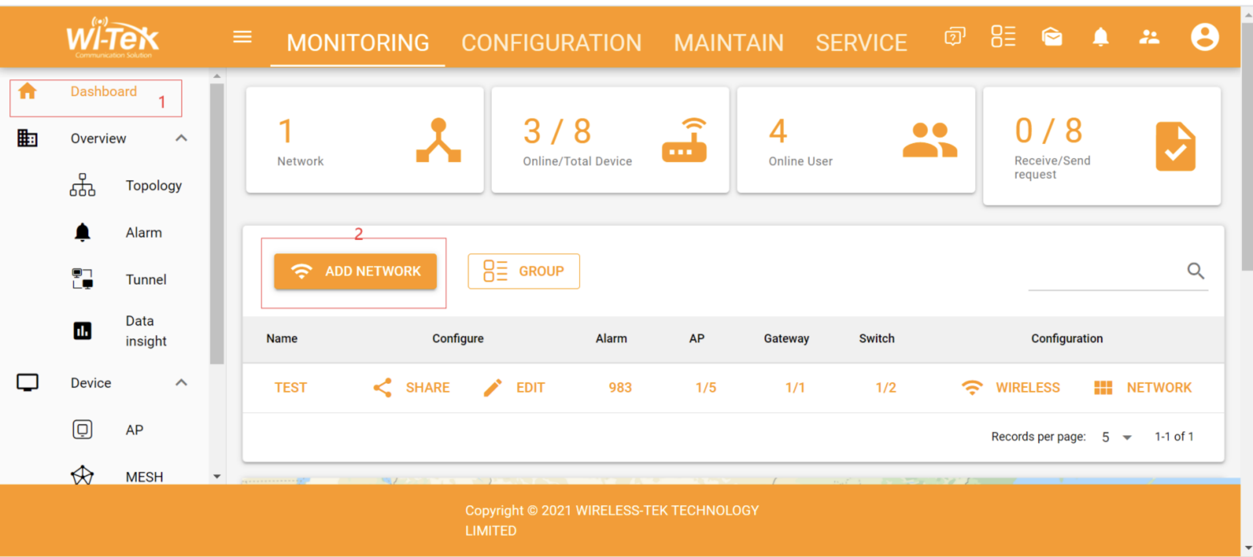Click the two-people users icon in header
Image resolution: width=1253 pixels, height=557 pixels.
(x=1149, y=37)
